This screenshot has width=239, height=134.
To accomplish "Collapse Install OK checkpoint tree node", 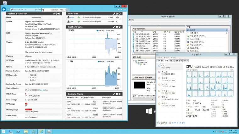I will (134, 61).
